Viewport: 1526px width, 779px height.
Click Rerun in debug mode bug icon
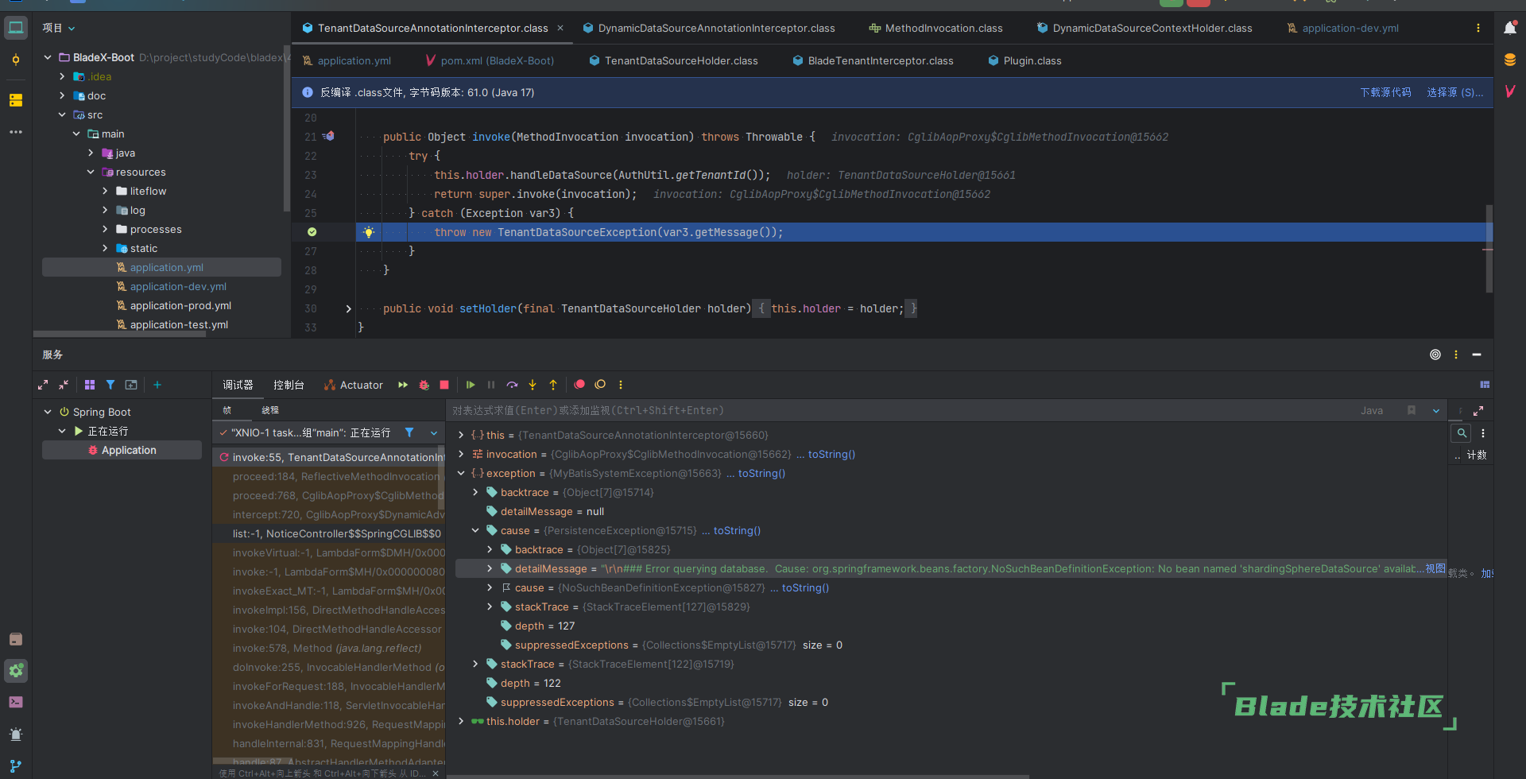point(424,385)
